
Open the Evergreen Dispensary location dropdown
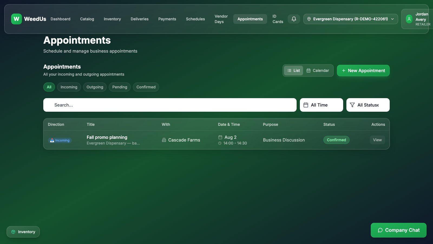pos(350,19)
